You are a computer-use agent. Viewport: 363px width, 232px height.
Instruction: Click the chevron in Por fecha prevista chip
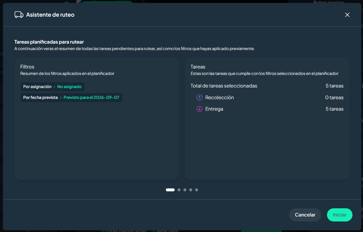(x=61, y=98)
